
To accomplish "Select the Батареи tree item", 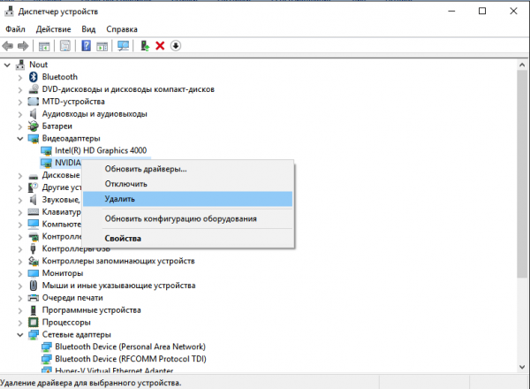I will point(57,126).
